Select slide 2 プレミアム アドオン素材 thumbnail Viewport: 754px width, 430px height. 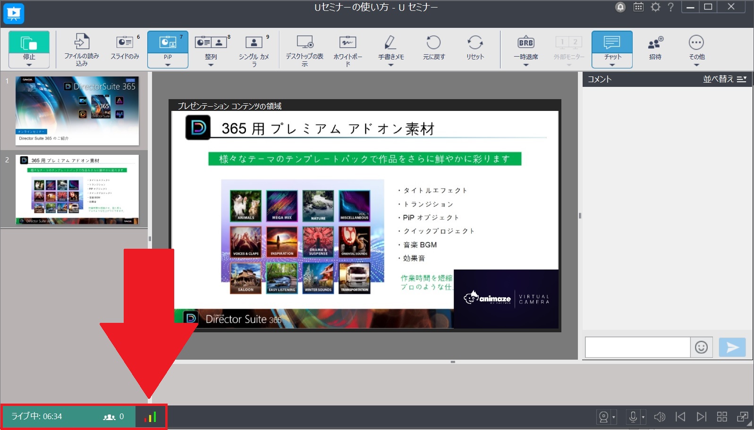[77, 189]
